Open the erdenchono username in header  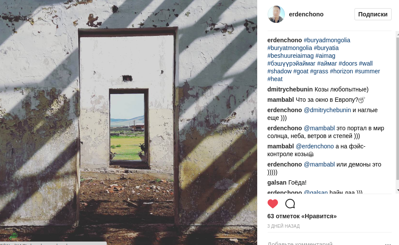click(306, 14)
